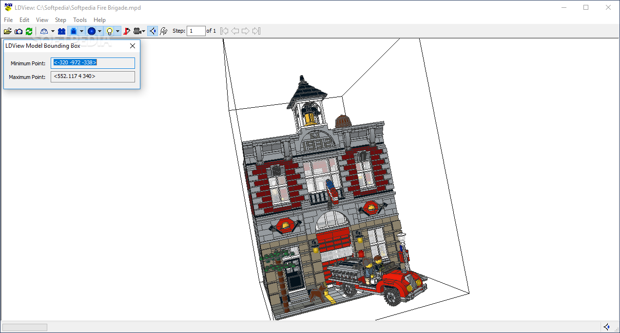Go to the last step
This screenshot has width=620, height=333.
point(256,31)
